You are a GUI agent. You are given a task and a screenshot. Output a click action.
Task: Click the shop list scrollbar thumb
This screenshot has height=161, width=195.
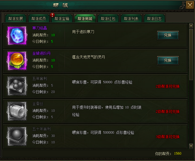(x=191, y=55)
